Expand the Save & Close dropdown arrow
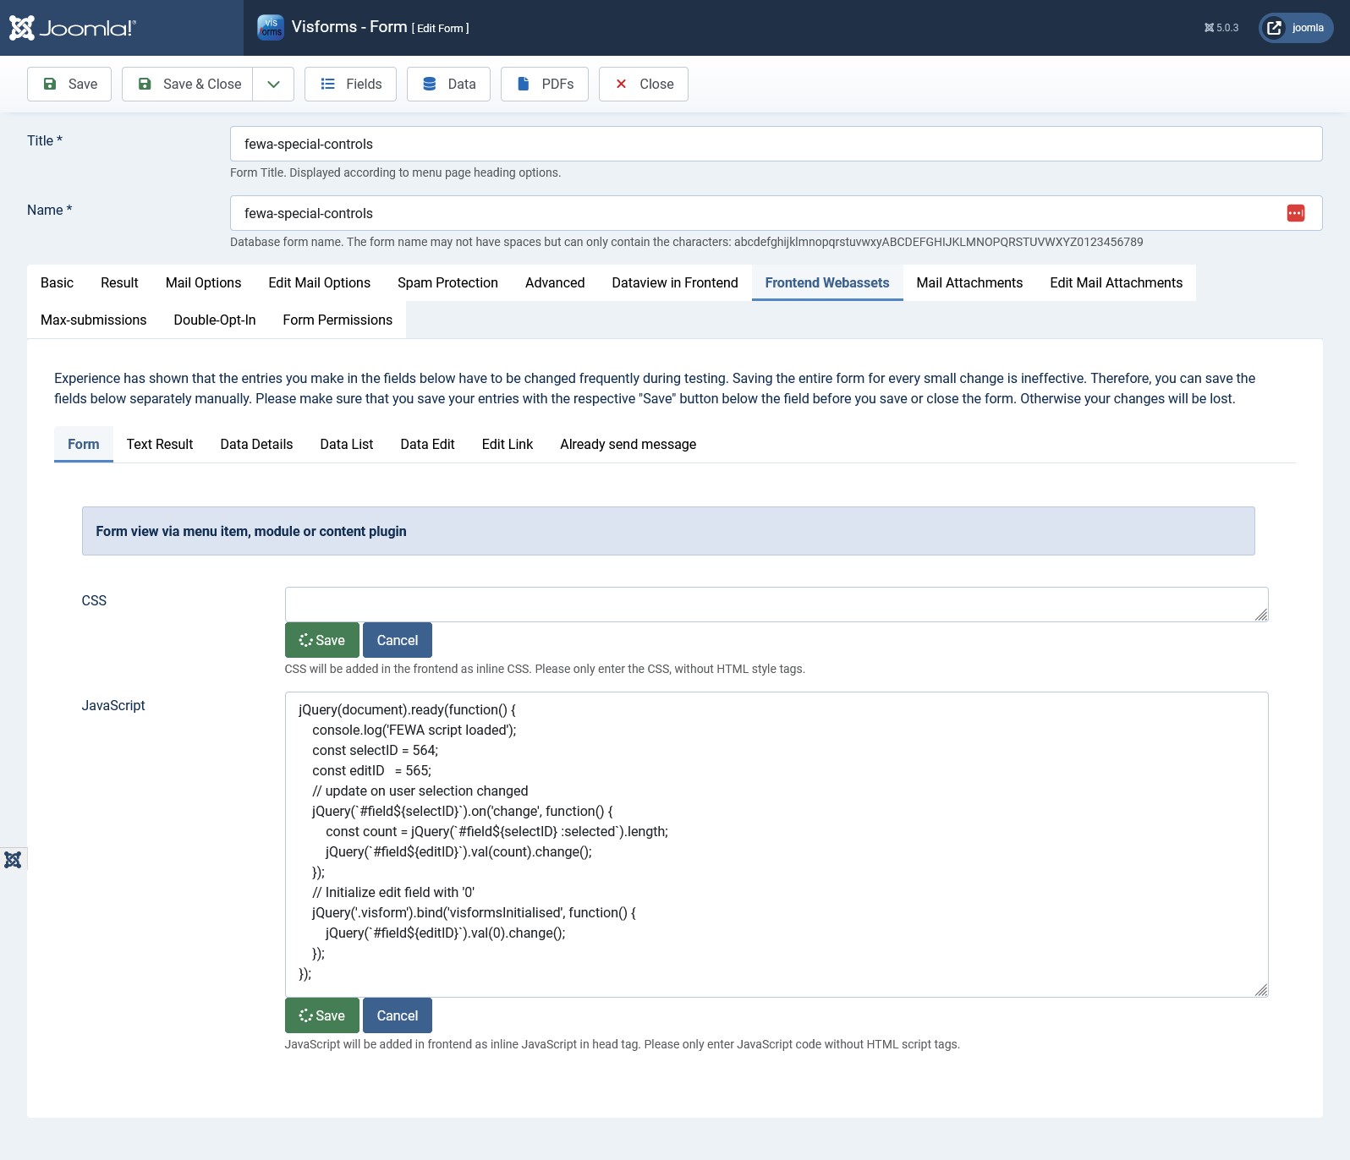Image resolution: width=1350 pixels, height=1160 pixels. point(273,84)
